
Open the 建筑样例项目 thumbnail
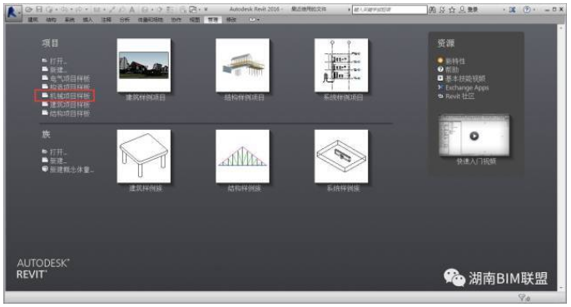144,65
